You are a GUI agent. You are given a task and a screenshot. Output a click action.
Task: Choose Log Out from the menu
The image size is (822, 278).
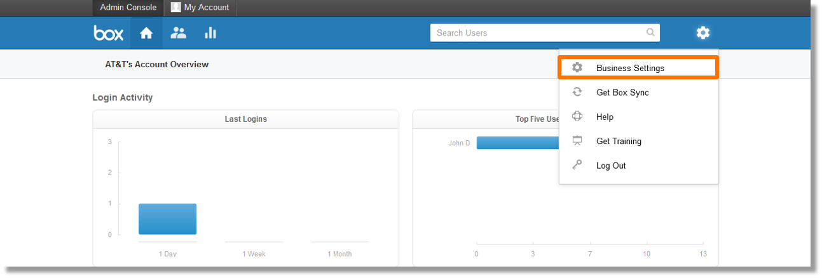click(x=638, y=165)
